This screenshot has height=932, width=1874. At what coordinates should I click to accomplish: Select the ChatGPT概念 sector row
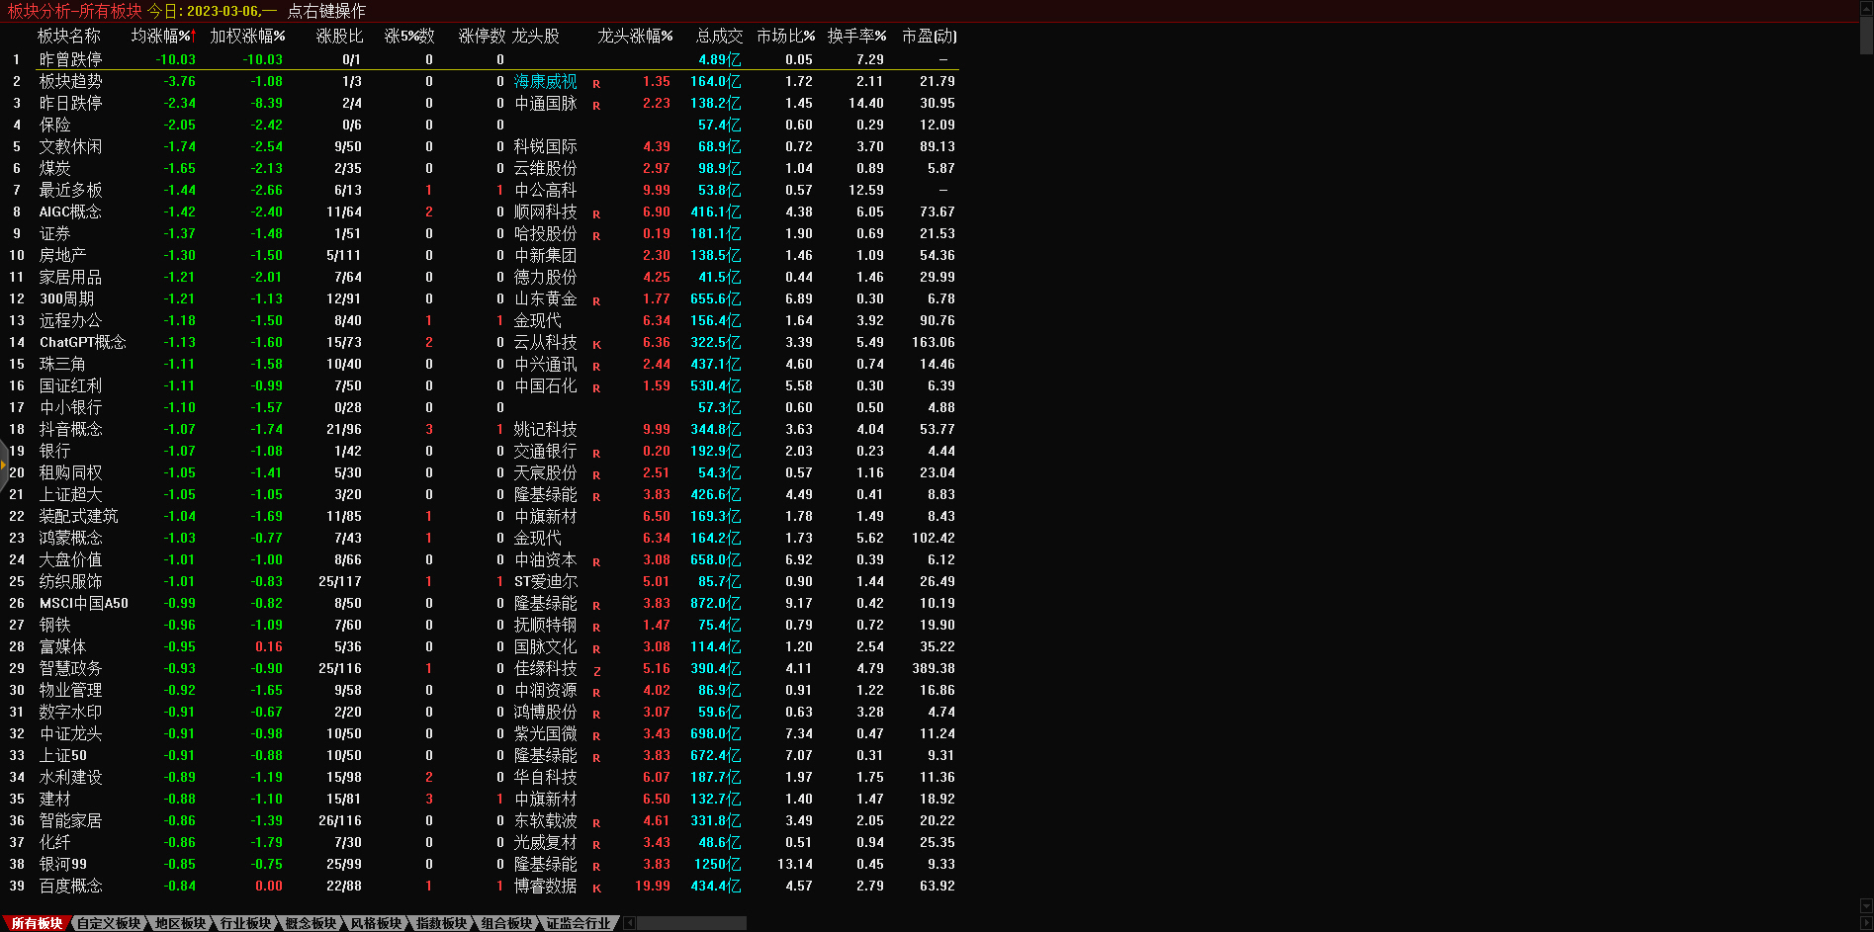click(x=83, y=342)
